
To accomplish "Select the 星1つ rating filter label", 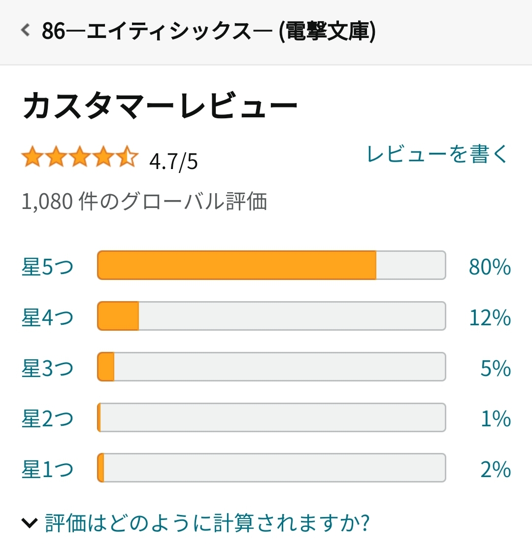I will click(x=47, y=469).
